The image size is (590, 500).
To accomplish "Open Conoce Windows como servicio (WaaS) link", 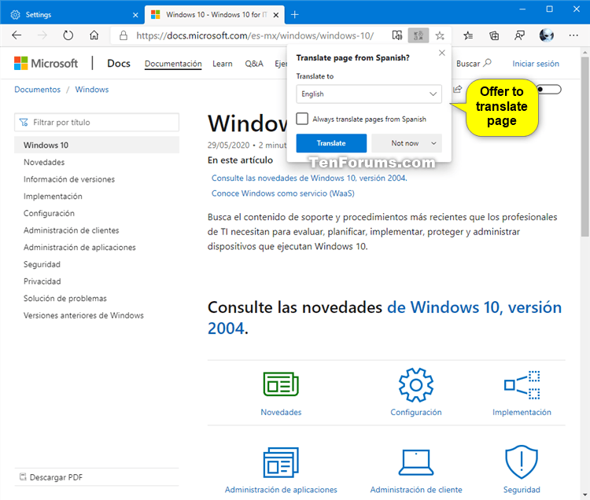I will tap(283, 193).
